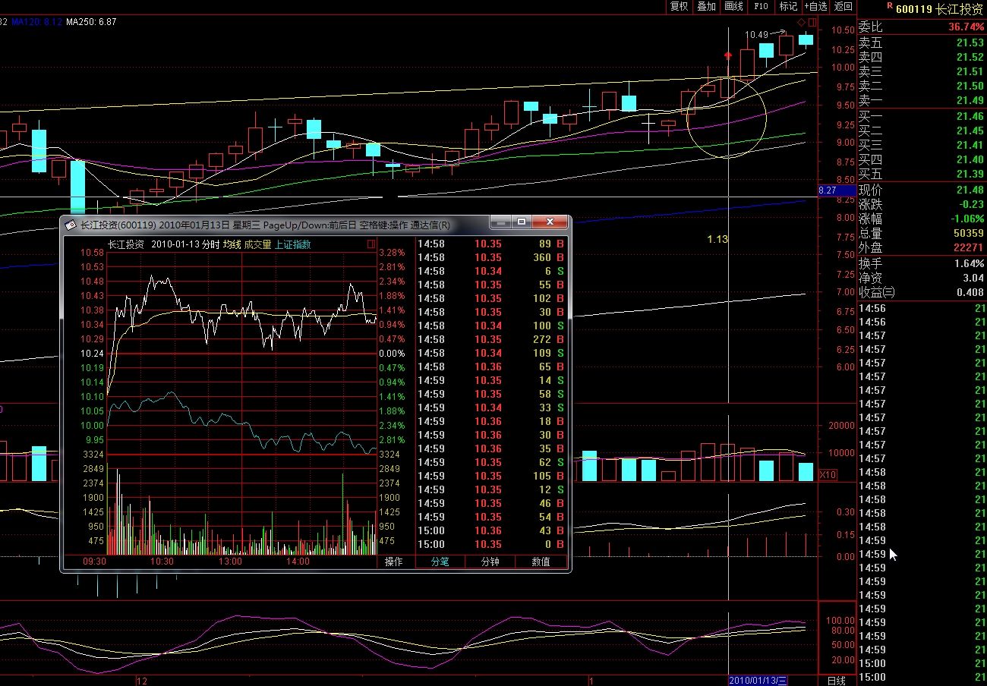Click the X10 volume scale label

pos(827,474)
